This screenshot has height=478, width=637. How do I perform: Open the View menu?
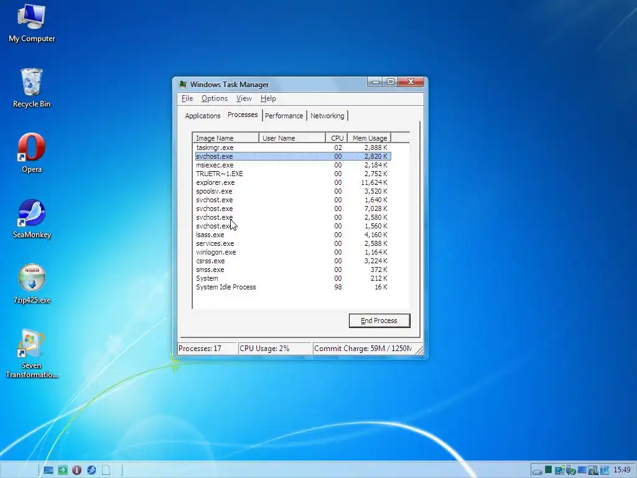click(244, 98)
